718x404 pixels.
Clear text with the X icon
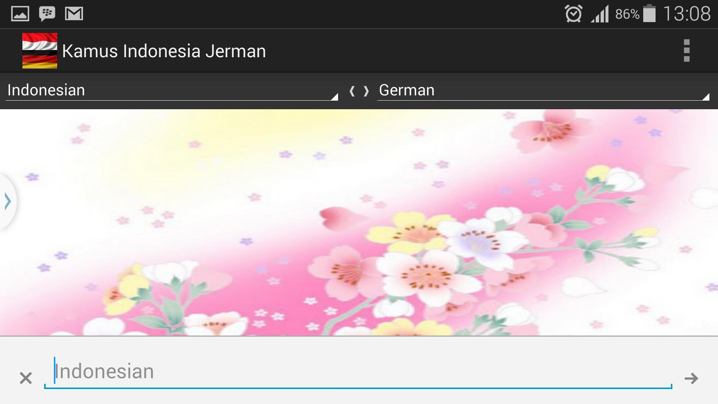(26, 378)
